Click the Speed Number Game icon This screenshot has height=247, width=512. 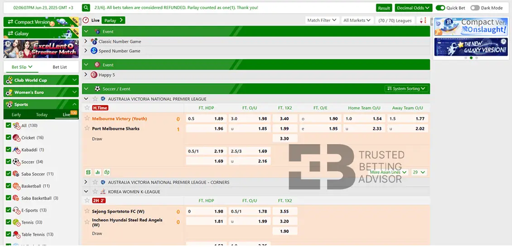94,51
